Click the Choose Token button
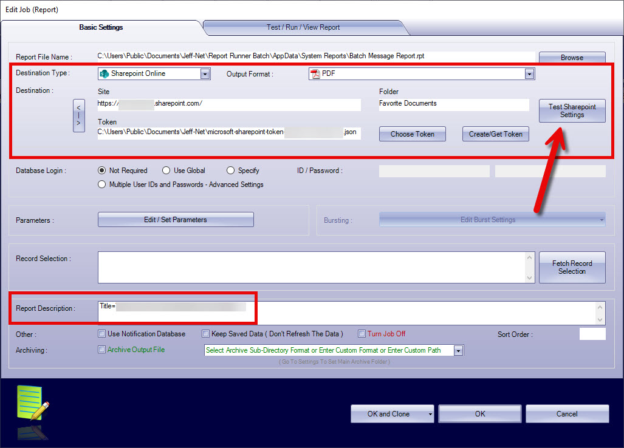The width and height of the screenshot is (624, 448). point(412,134)
